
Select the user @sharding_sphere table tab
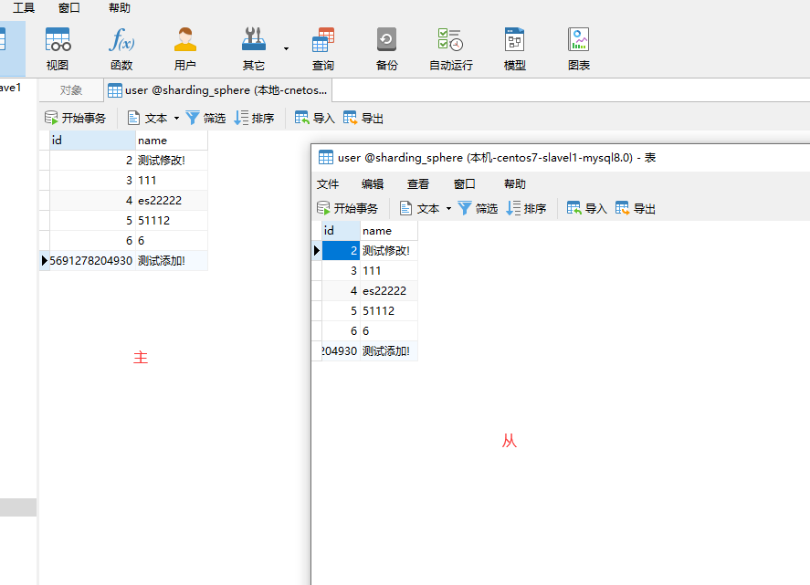tap(217, 90)
